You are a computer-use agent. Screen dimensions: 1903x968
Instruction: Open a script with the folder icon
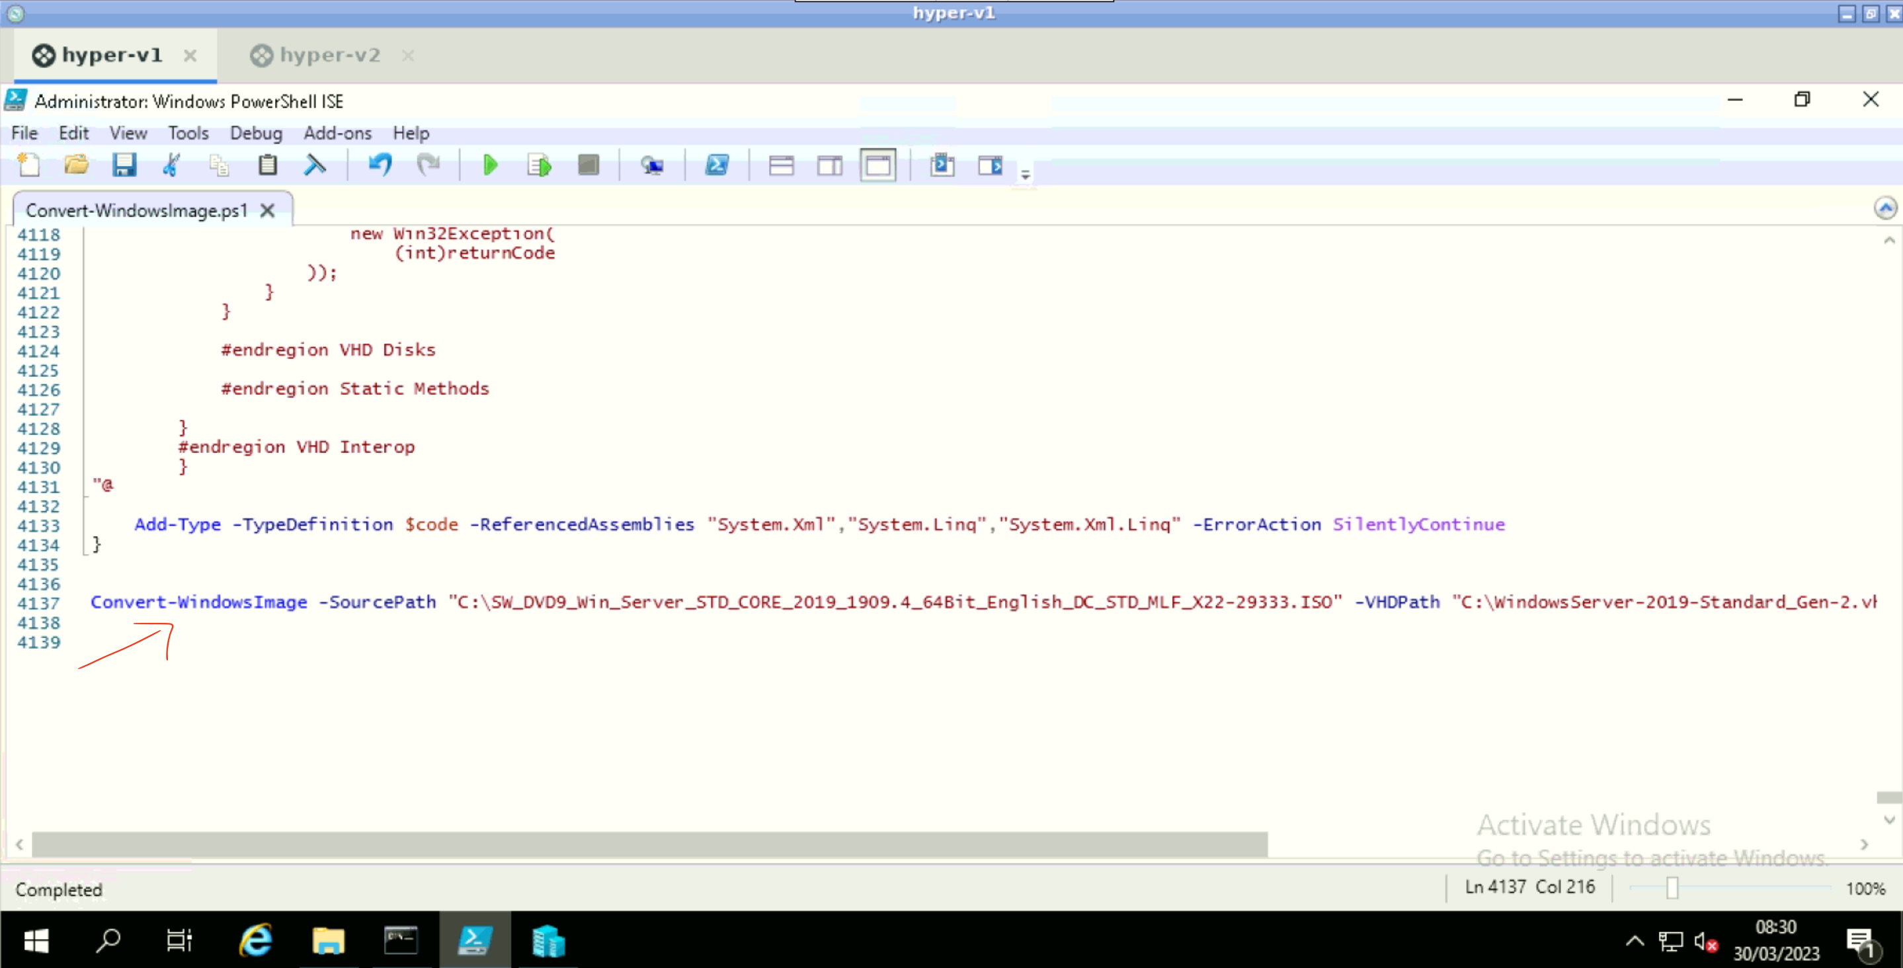pyautogui.click(x=76, y=165)
